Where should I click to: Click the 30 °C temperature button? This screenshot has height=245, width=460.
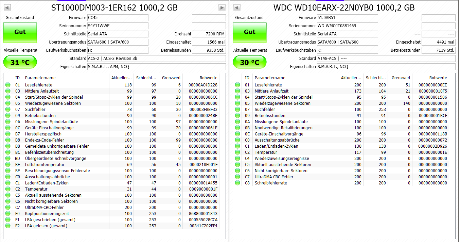click(x=250, y=62)
